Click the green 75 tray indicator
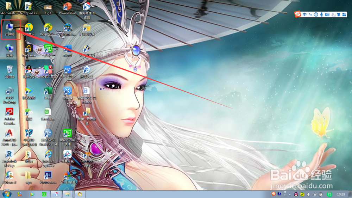Viewport: 352px width, 198px height. [x=329, y=194]
